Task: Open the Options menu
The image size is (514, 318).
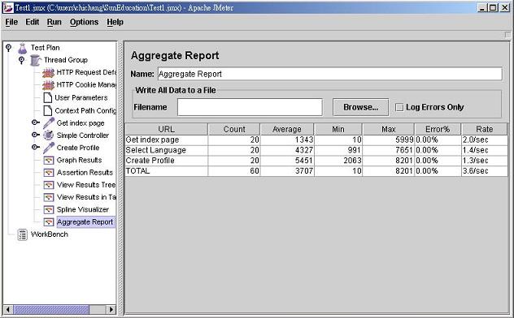Action: 84,22
